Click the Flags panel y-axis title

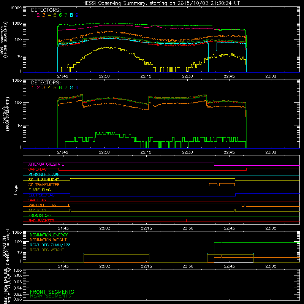click(16, 190)
